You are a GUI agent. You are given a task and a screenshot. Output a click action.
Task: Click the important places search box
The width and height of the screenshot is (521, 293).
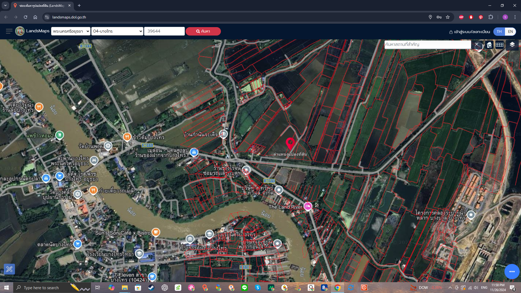(428, 44)
